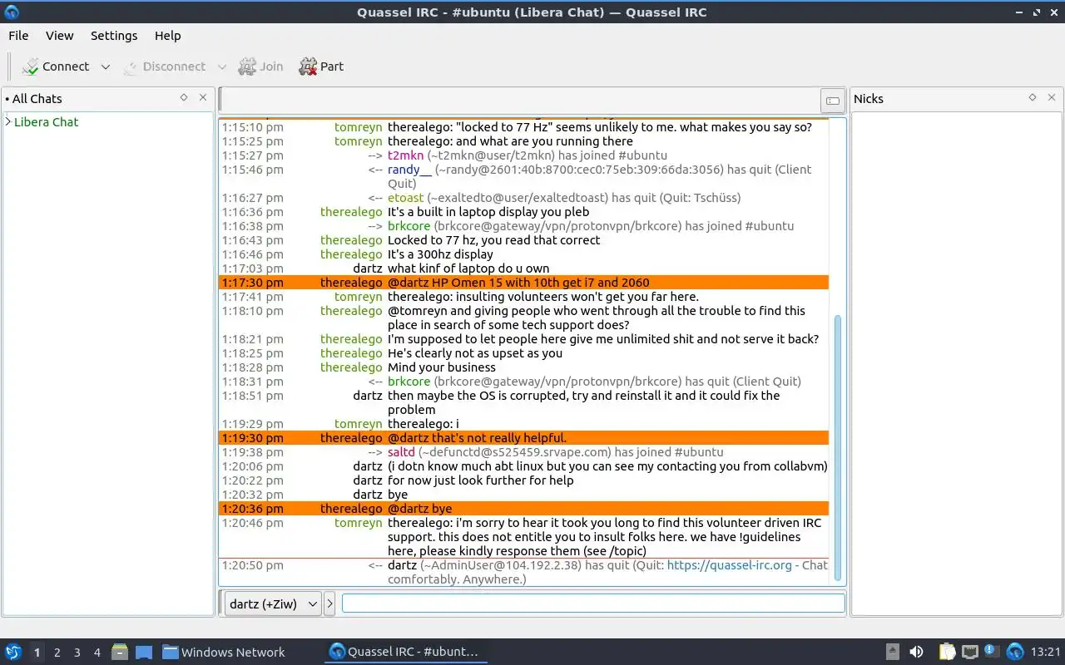Open the View menu
The width and height of the screenshot is (1065, 665).
coord(59,36)
